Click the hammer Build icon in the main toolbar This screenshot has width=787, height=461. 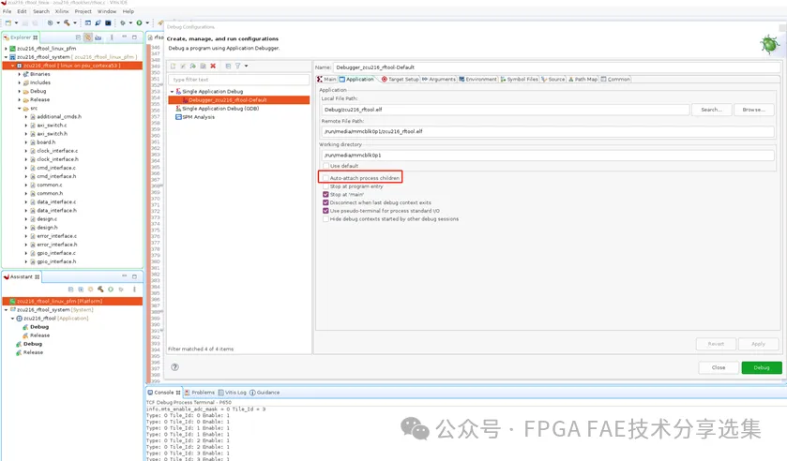coord(67,22)
